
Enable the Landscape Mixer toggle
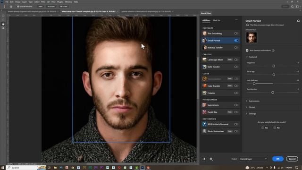point(236,59)
